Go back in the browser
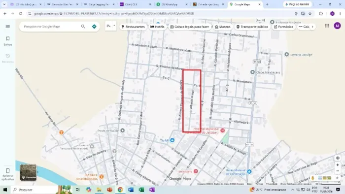 (5, 14)
